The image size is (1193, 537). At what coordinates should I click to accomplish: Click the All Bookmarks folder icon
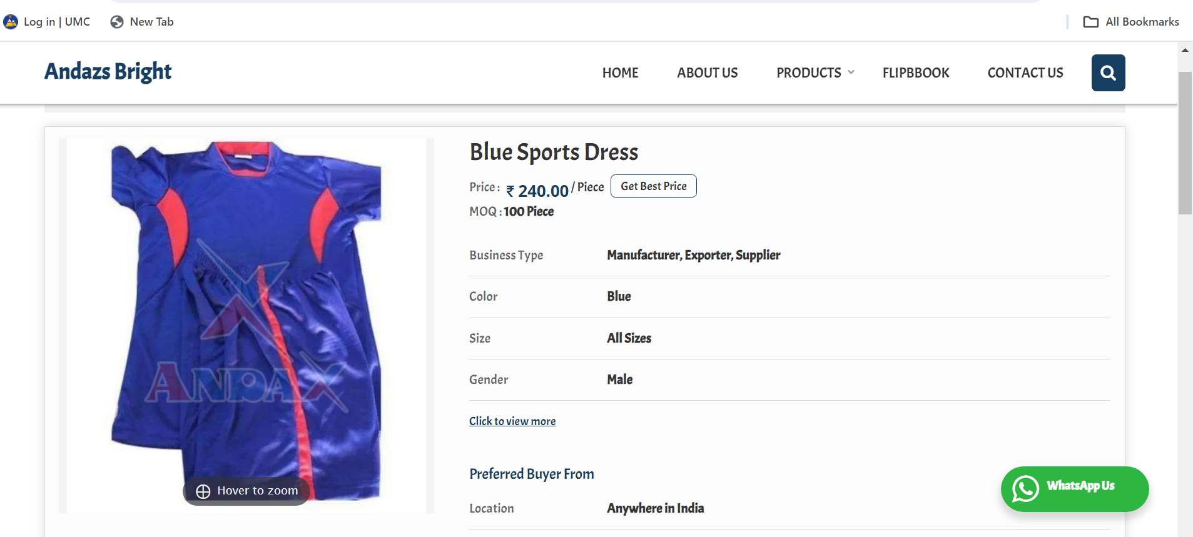[1090, 22]
